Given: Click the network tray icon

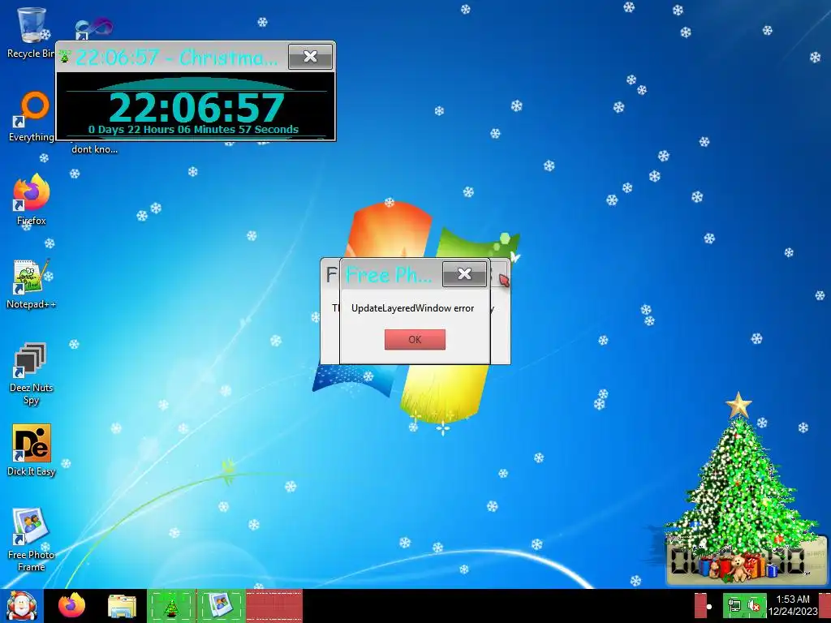Looking at the screenshot, I should pyautogui.click(x=734, y=605).
